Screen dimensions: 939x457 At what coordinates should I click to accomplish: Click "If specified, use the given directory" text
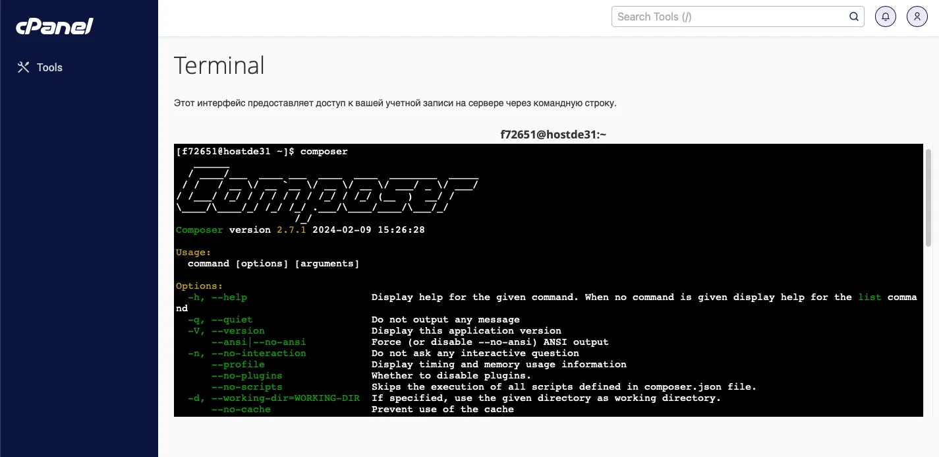pyautogui.click(x=546, y=398)
